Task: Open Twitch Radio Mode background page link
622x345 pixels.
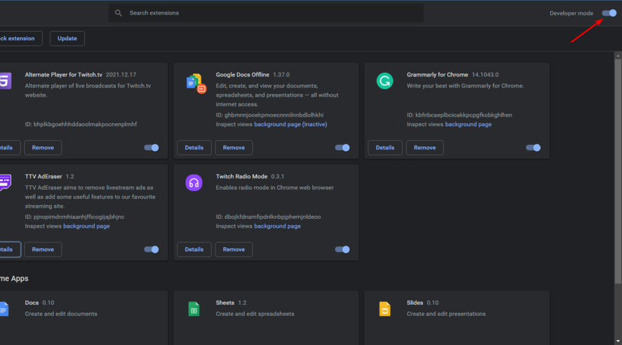Action: pos(277,226)
